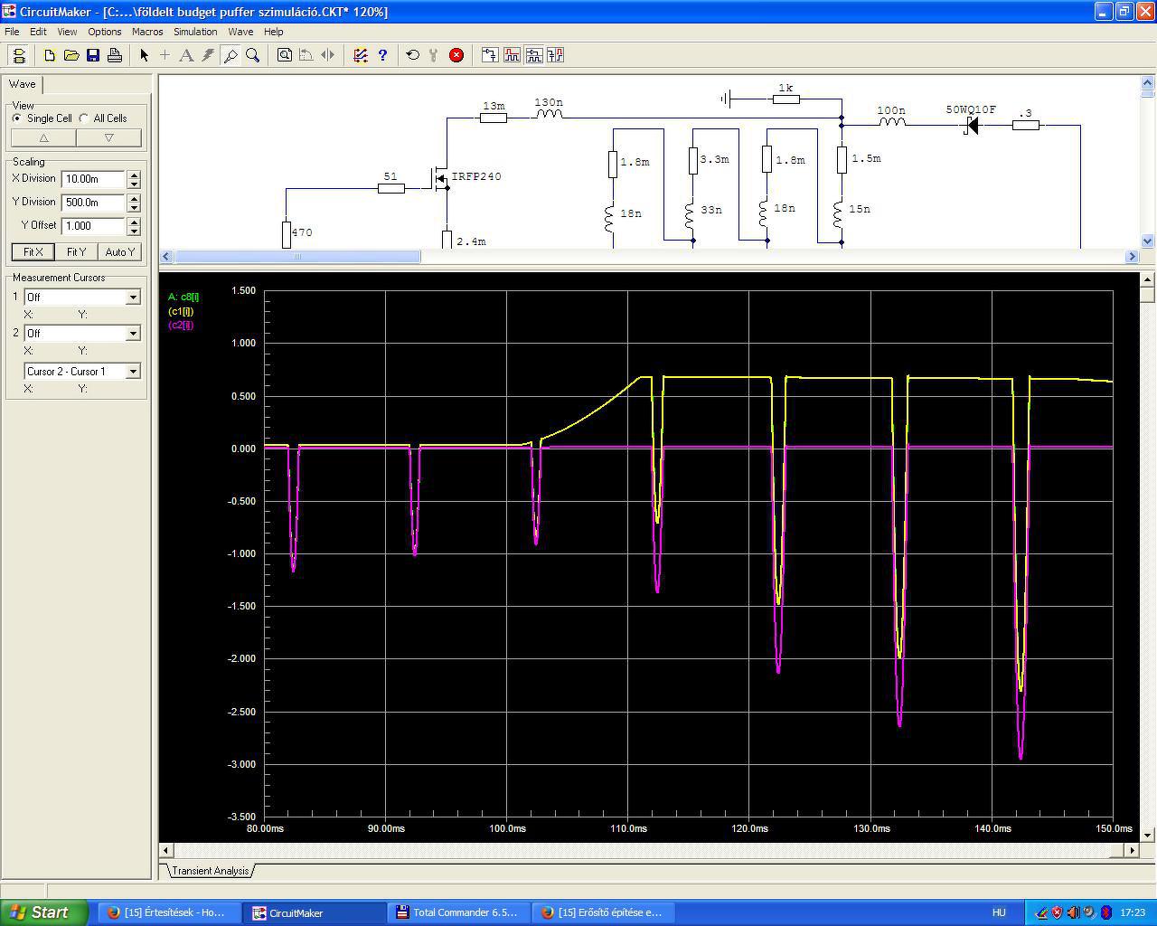Click the waveform horizontal scrollbar right arrow
This screenshot has width=1157, height=926.
[1132, 850]
